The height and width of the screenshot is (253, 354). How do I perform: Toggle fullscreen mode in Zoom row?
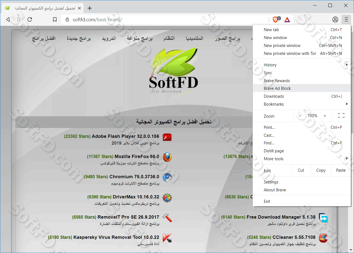pyautogui.click(x=341, y=115)
